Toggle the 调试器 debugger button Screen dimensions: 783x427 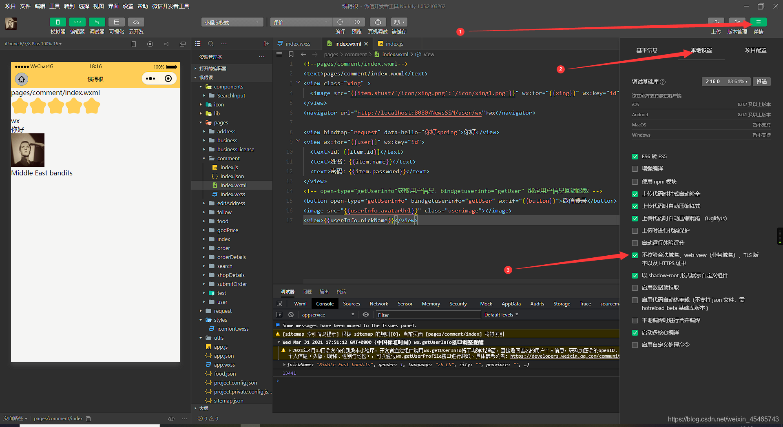(97, 22)
